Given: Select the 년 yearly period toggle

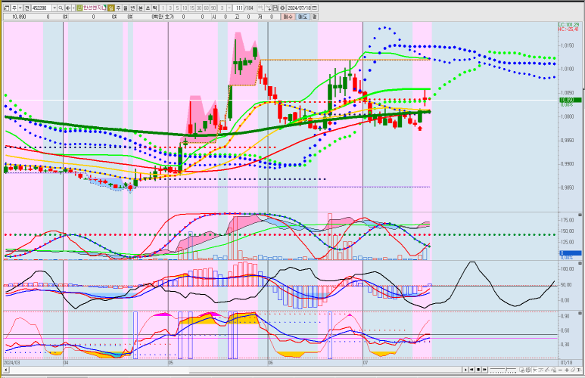Looking at the screenshot, I should [x=133, y=8].
